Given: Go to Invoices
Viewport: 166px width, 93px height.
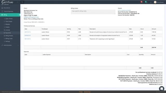Looking at the screenshot, I should pos(8,30).
